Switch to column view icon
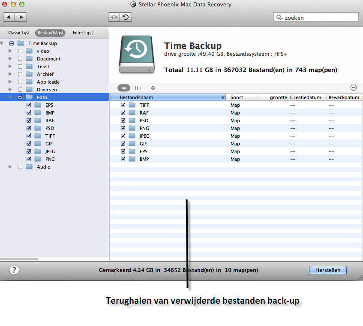The height and width of the screenshot is (326, 363). [x=138, y=88]
